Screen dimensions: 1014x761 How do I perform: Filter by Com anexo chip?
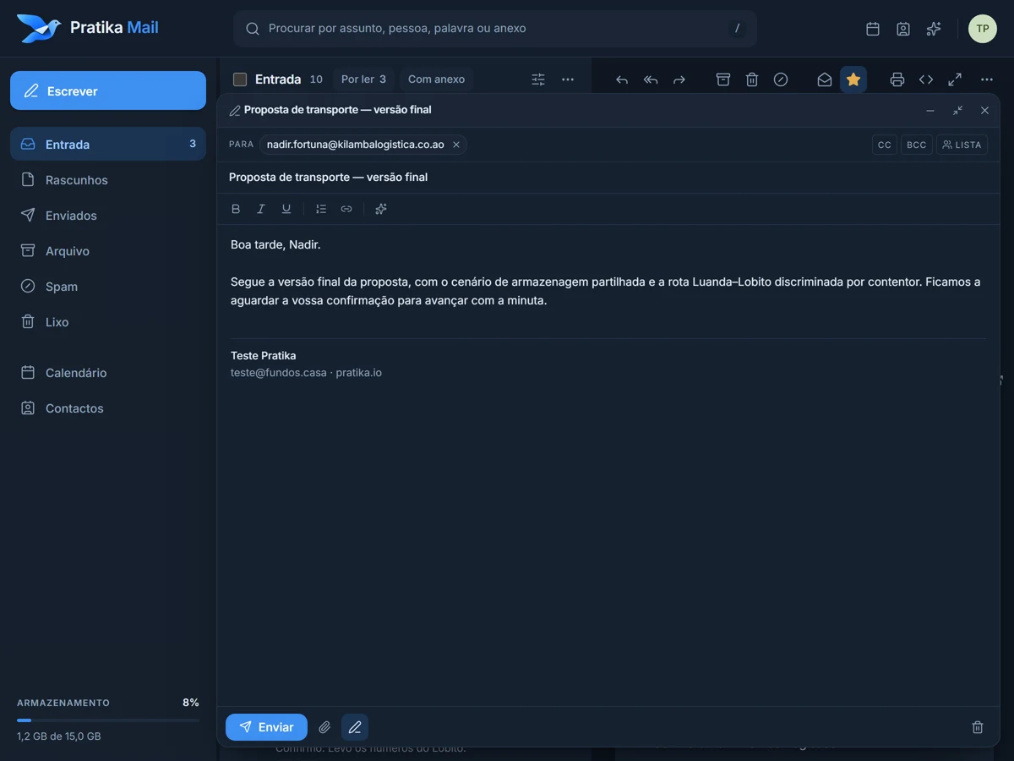click(x=436, y=79)
